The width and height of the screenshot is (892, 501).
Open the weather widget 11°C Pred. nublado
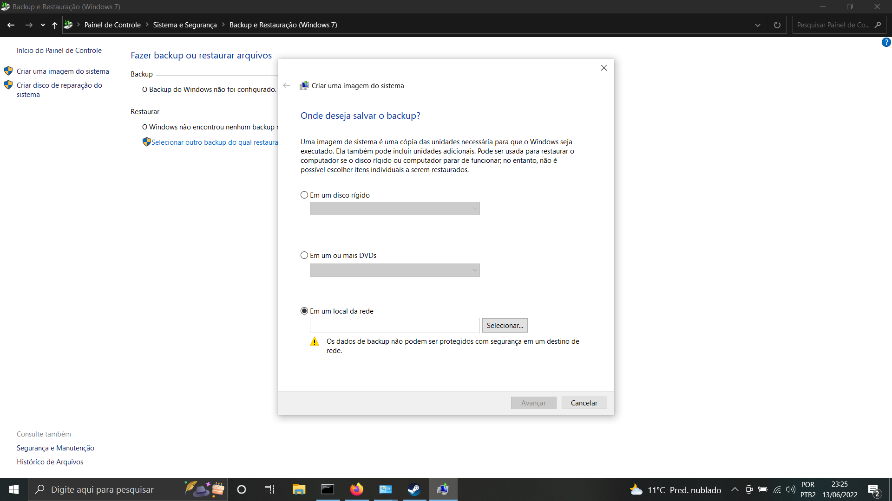click(675, 490)
